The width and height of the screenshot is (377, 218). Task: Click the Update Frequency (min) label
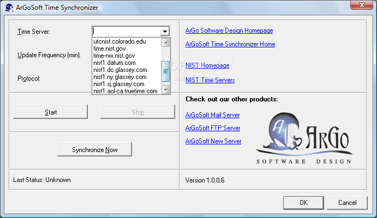[x=49, y=55]
